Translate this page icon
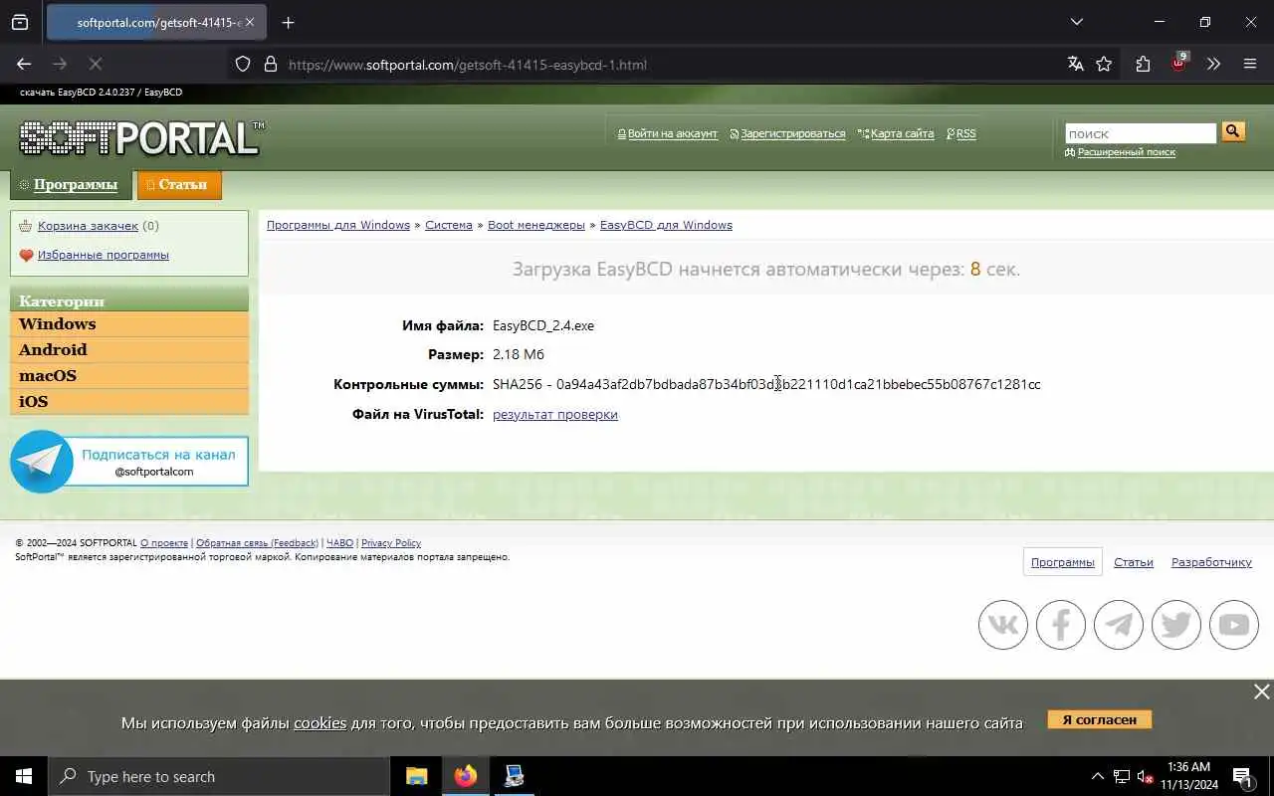This screenshot has width=1274, height=796. coord(1075,64)
